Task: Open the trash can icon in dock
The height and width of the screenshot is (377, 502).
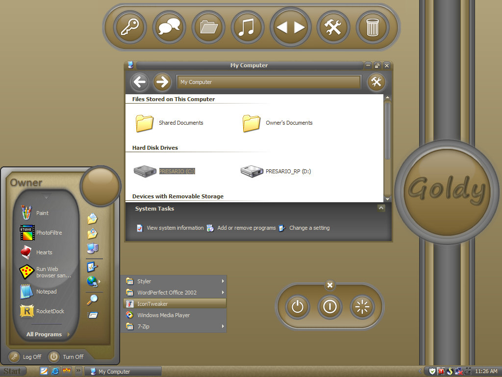Action: coord(373,27)
